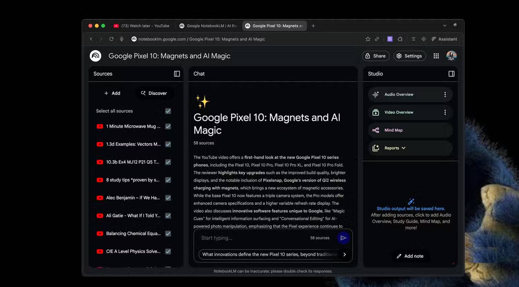Viewport: 519px width, 287px height.
Task: Click the purple extension icon
Action: [x=390, y=39]
